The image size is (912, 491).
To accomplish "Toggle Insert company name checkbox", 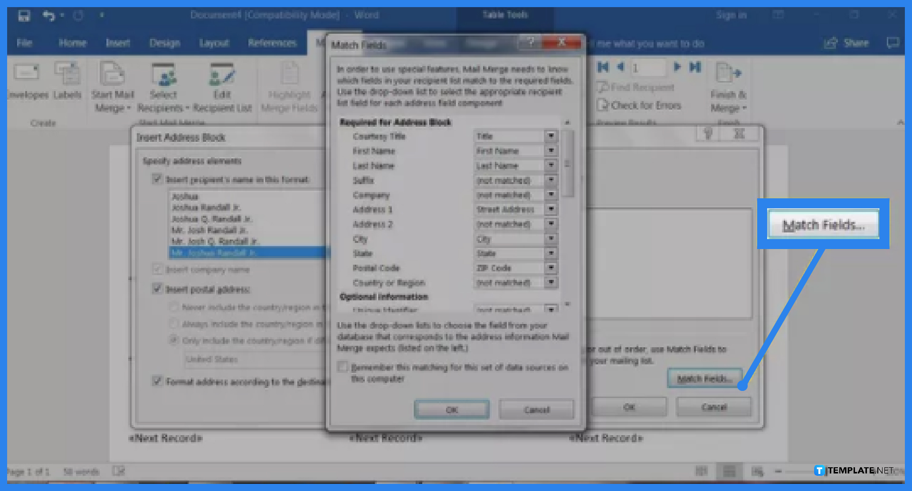I will click(157, 269).
